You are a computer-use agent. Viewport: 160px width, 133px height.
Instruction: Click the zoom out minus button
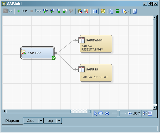coord(107,114)
